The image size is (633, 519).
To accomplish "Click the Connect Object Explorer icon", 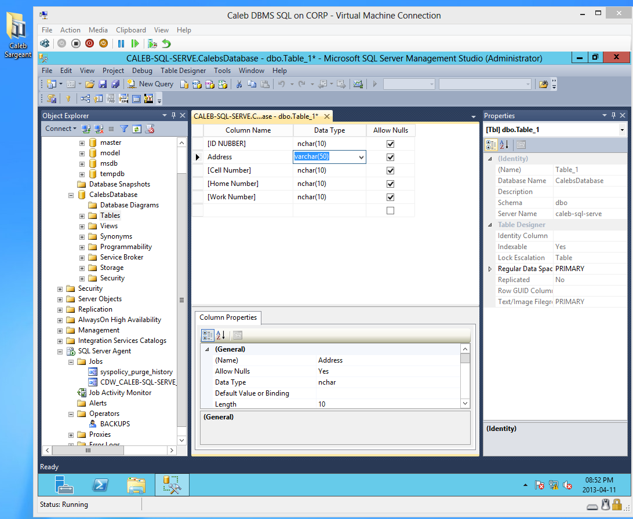I will coord(86,129).
